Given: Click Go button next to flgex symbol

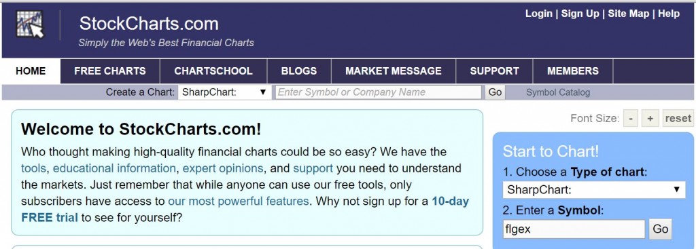Looking at the screenshot, I should [x=661, y=229].
